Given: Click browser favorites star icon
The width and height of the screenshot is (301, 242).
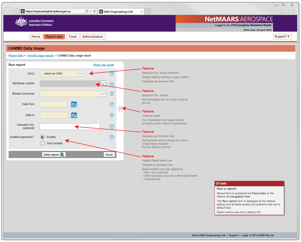Looking at the screenshot, I should (287, 11).
